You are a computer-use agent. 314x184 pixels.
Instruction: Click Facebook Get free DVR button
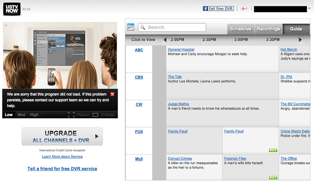pos(218,8)
